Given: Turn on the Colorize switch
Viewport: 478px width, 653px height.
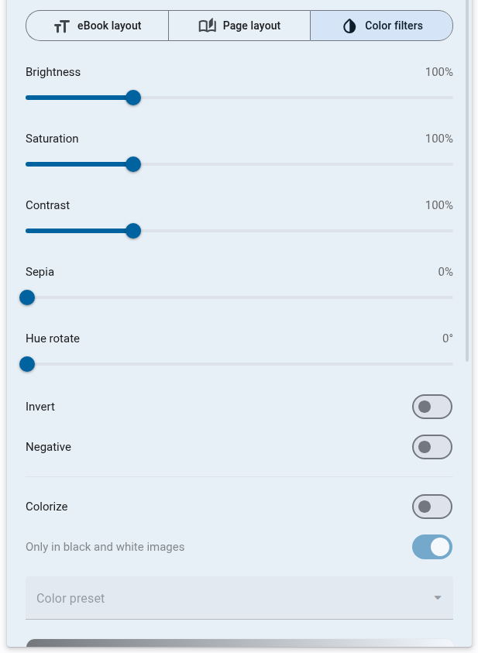Looking at the screenshot, I should click(x=432, y=507).
